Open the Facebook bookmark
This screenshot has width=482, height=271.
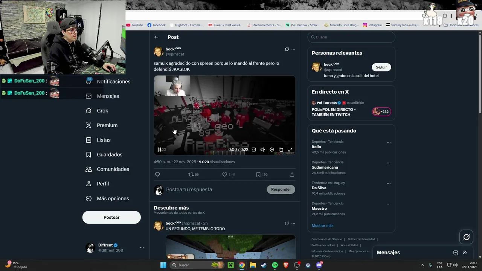click(x=156, y=25)
